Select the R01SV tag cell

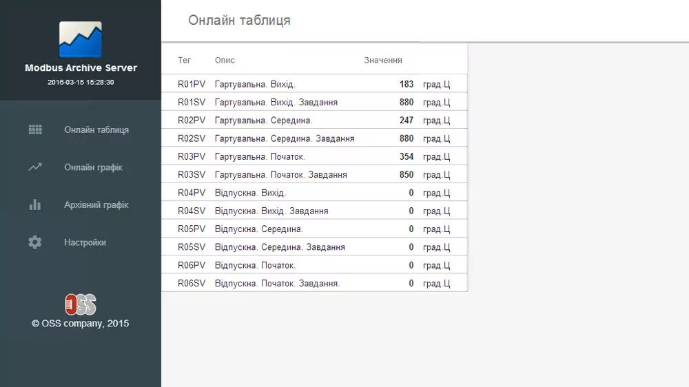pos(191,103)
